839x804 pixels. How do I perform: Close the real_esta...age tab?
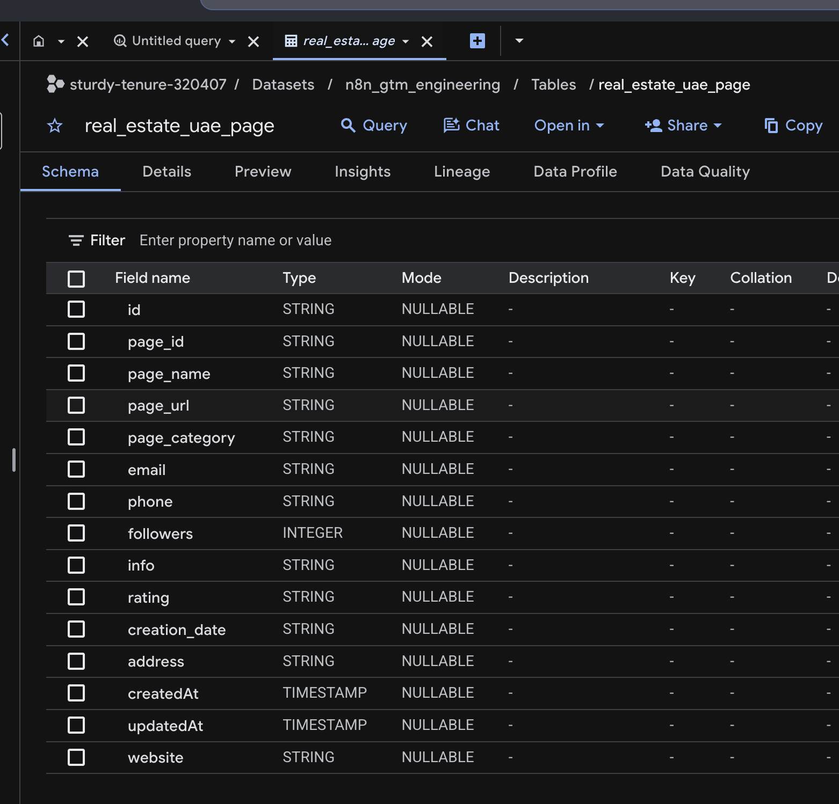427,41
